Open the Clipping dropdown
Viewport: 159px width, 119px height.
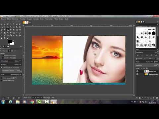[x=11, y=64]
